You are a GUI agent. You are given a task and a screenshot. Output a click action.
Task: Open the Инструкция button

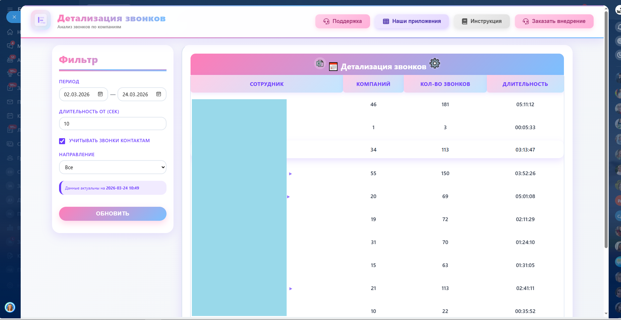click(482, 21)
